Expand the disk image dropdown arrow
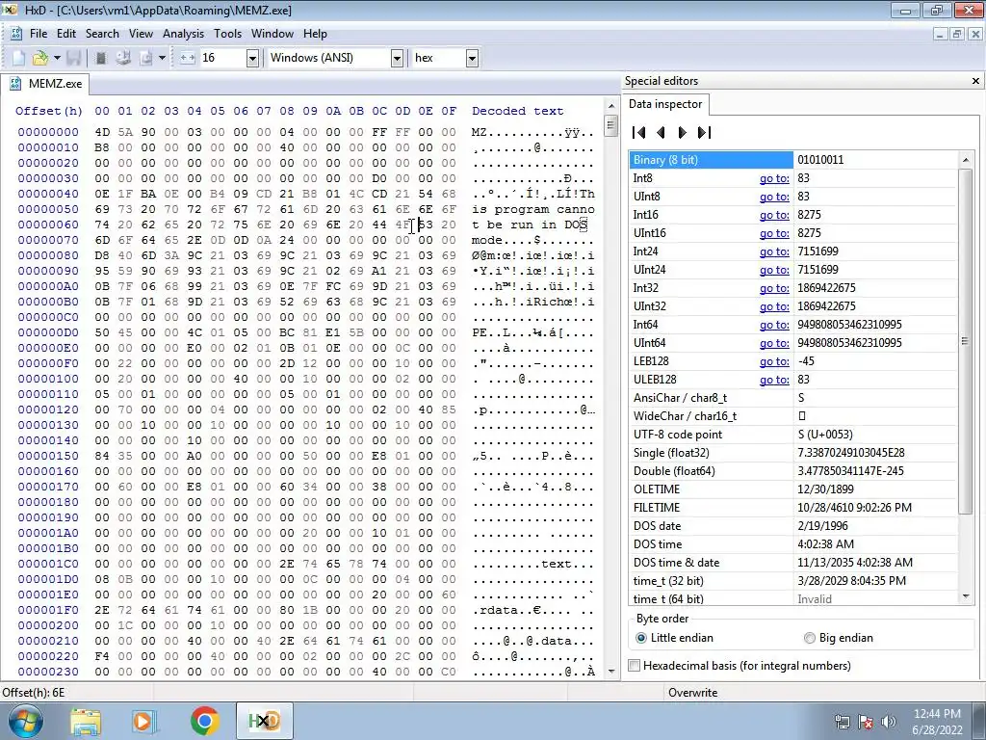This screenshot has width=986, height=740. tap(162, 58)
